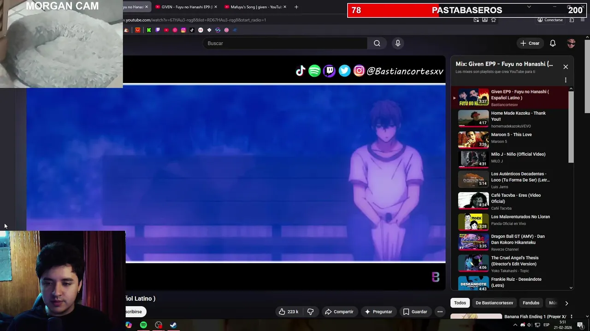The height and width of the screenshot is (331, 590).
Task: Select the De Bastiancortesxv chip
Action: click(494, 303)
